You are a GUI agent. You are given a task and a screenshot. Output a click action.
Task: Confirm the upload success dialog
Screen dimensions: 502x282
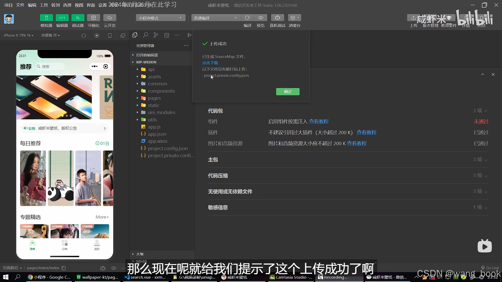(x=288, y=92)
